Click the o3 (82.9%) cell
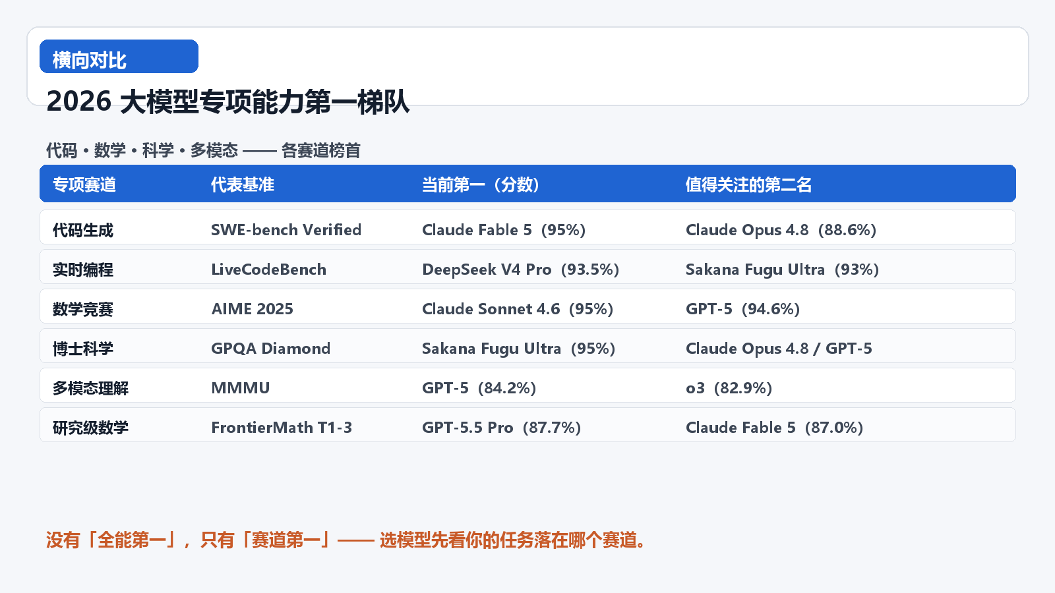 [729, 388]
